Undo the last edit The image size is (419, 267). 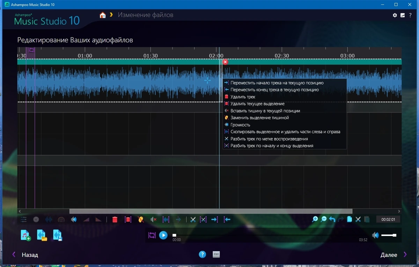pos(332,219)
